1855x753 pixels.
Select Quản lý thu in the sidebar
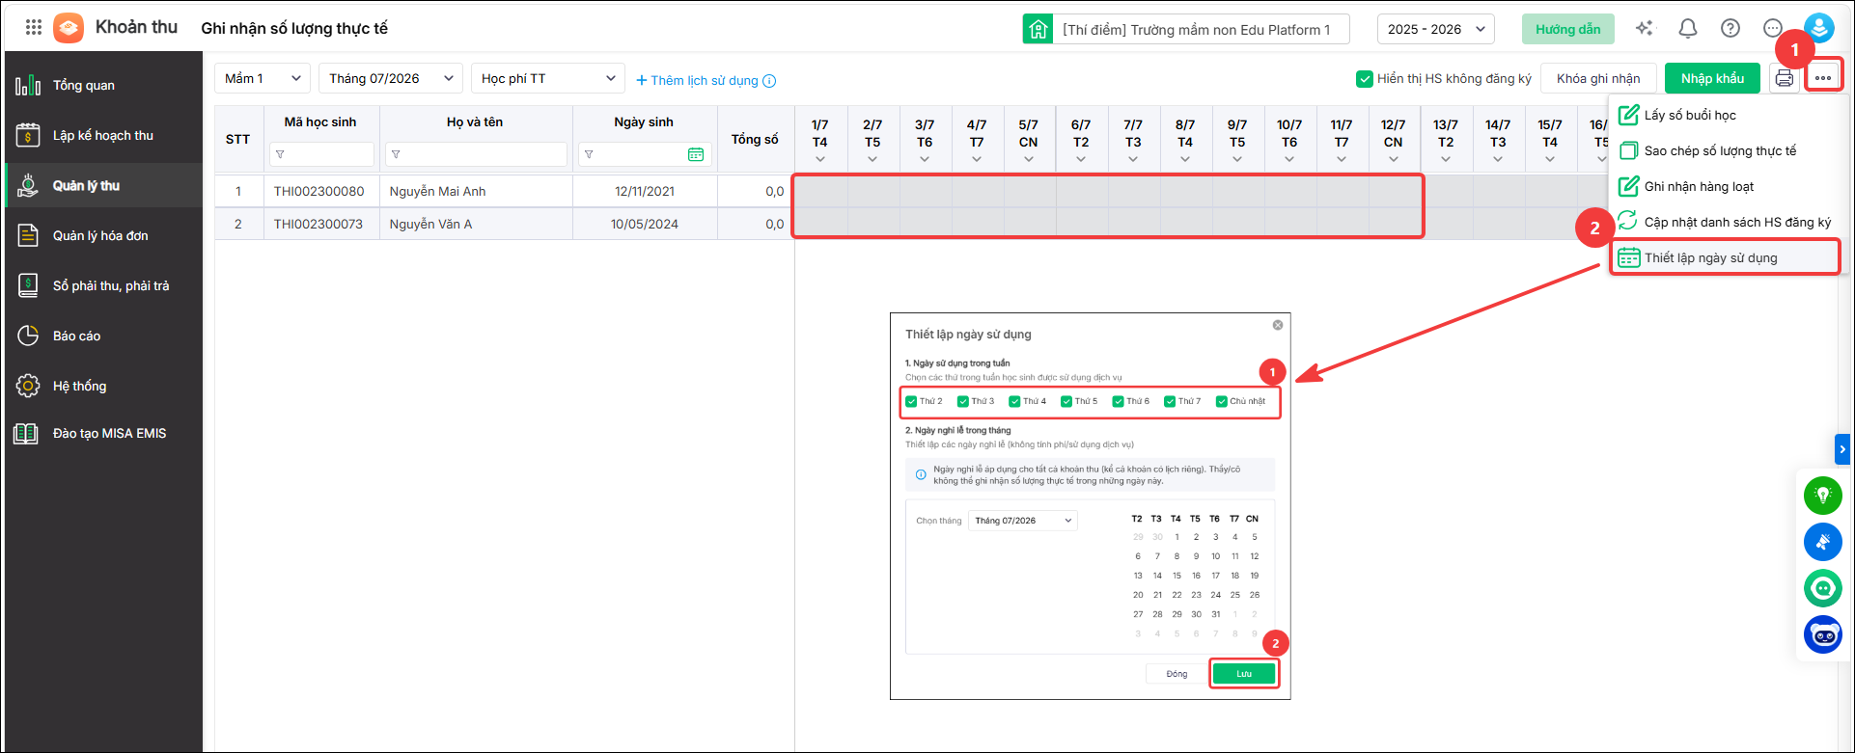[103, 185]
